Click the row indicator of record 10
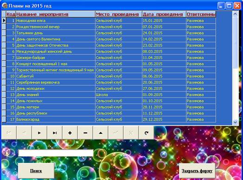Viewport: 243px width, 180px height. pos(4,76)
